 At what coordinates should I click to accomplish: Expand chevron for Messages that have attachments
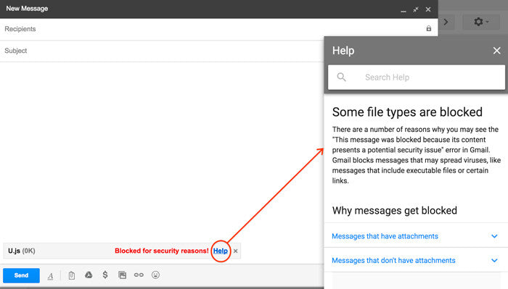494,236
